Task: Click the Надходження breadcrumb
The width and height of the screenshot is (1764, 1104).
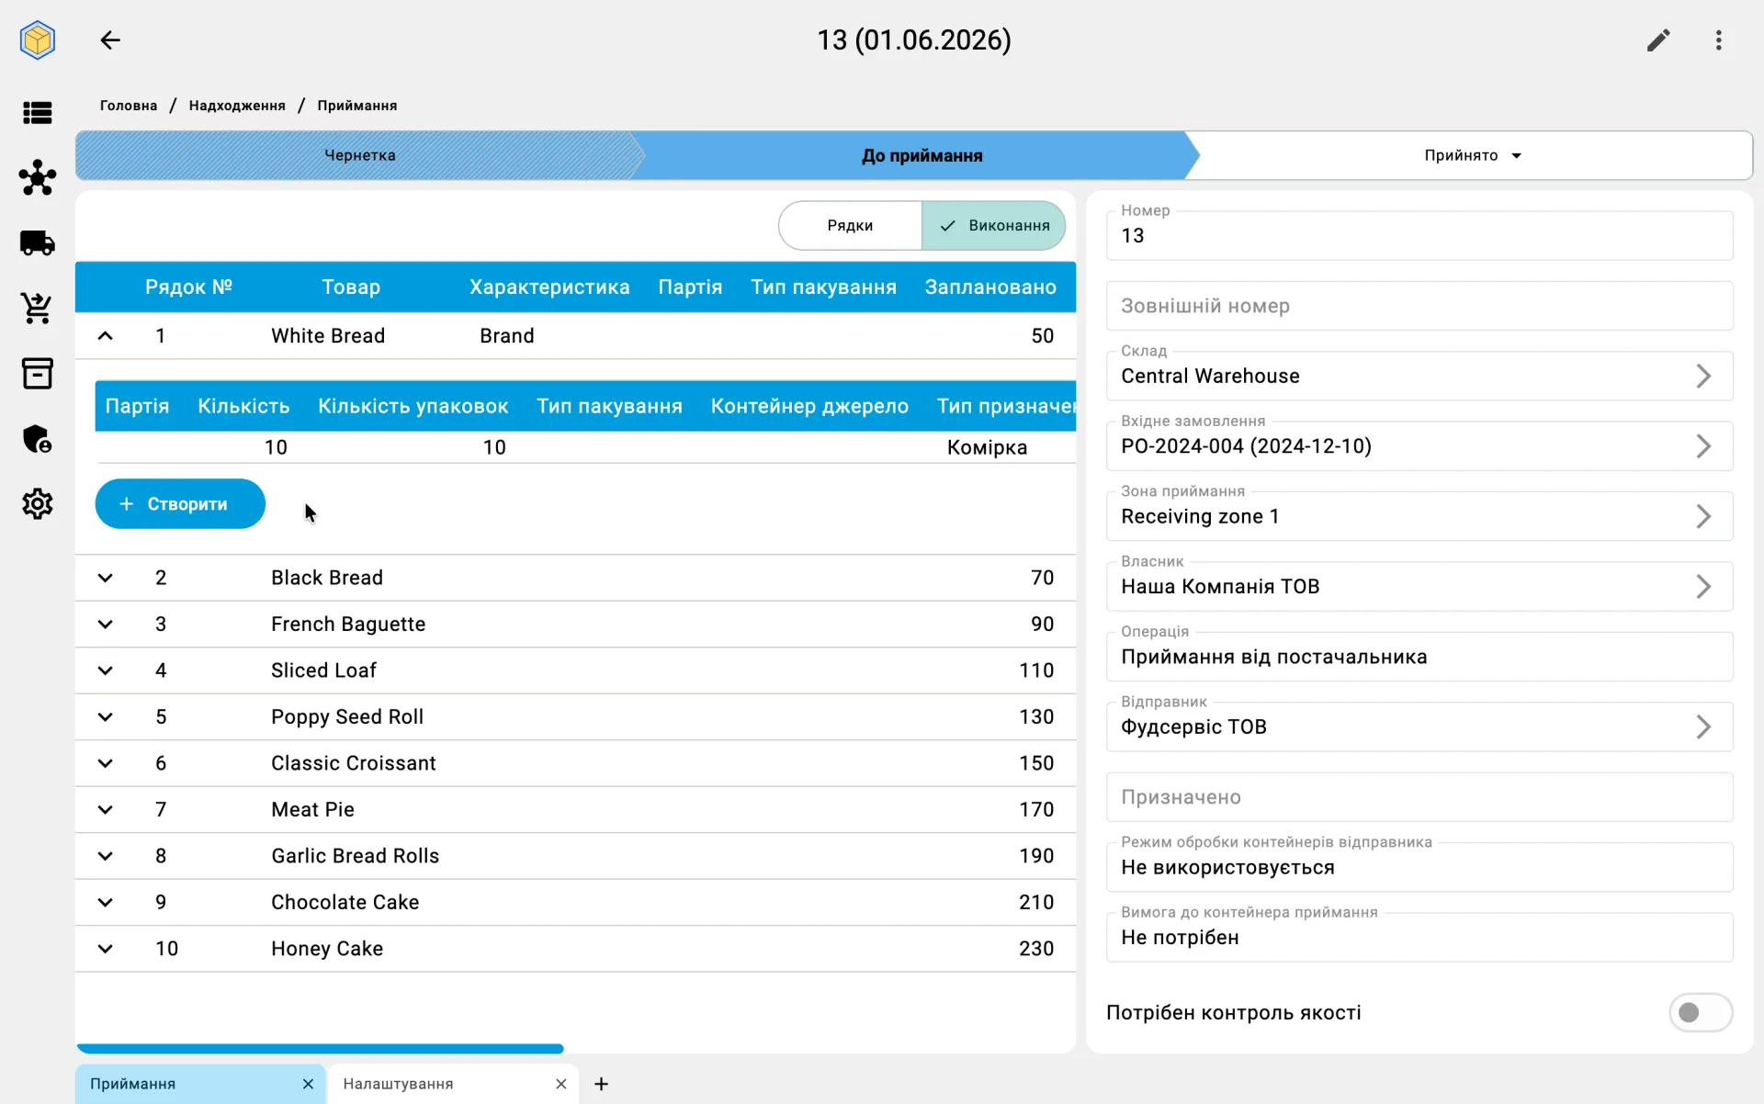Action: (x=237, y=106)
